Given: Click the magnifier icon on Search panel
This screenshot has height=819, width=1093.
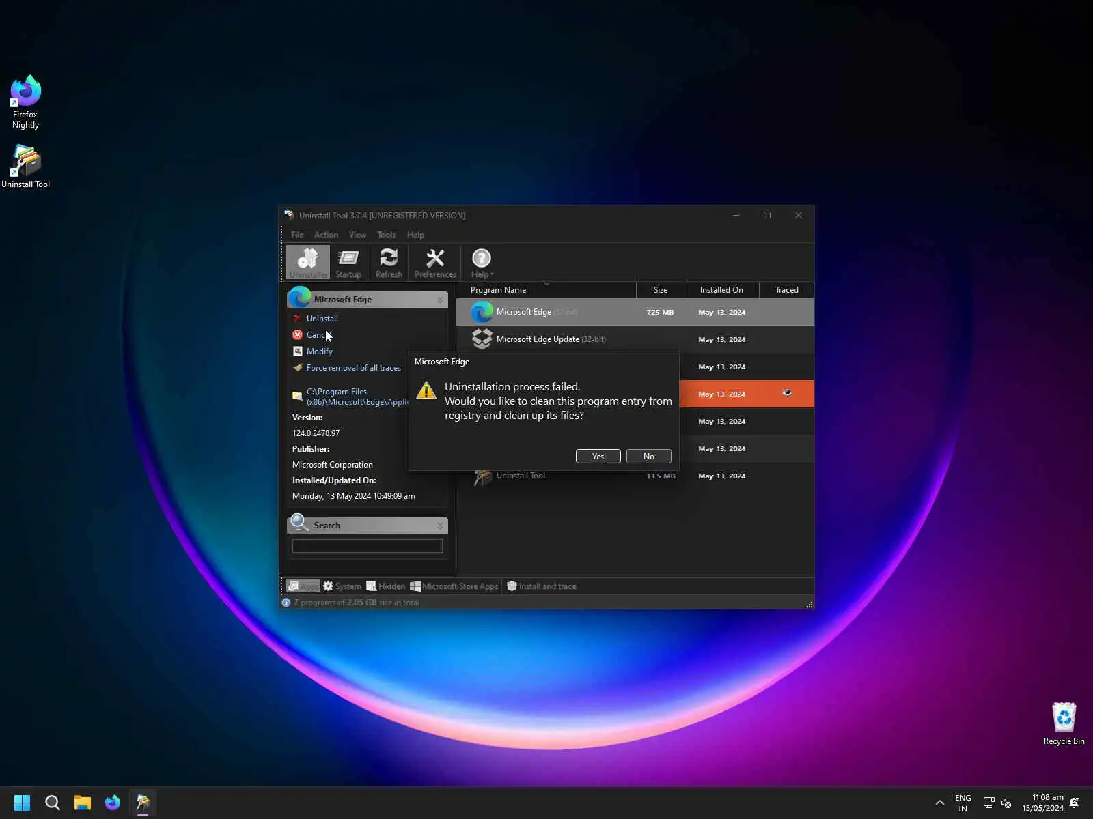Looking at the screenshot, I should [299, 523].
